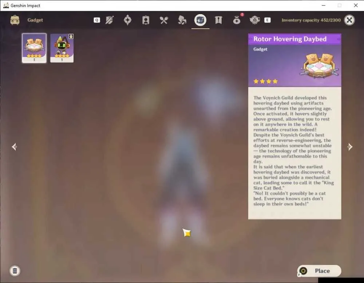The height and width of the screenshot is (283, 364).
Task: Open Character Development Items tab
Action: (146, 20)
